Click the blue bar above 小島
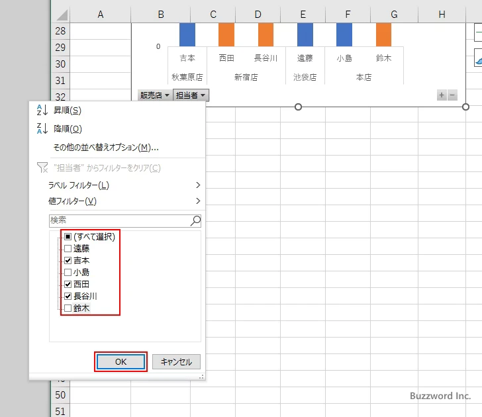This screenshot has height=417, width=482. (x=344, y=34)
